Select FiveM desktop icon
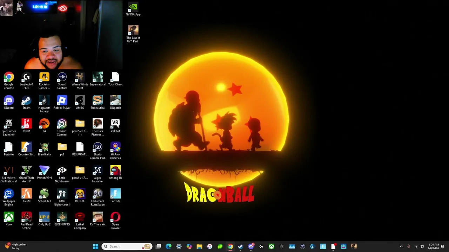Viewport: 449px width, 252px height. [x=26, y=196]
